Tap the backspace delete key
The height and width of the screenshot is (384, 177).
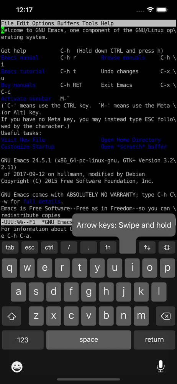point(166,316)
